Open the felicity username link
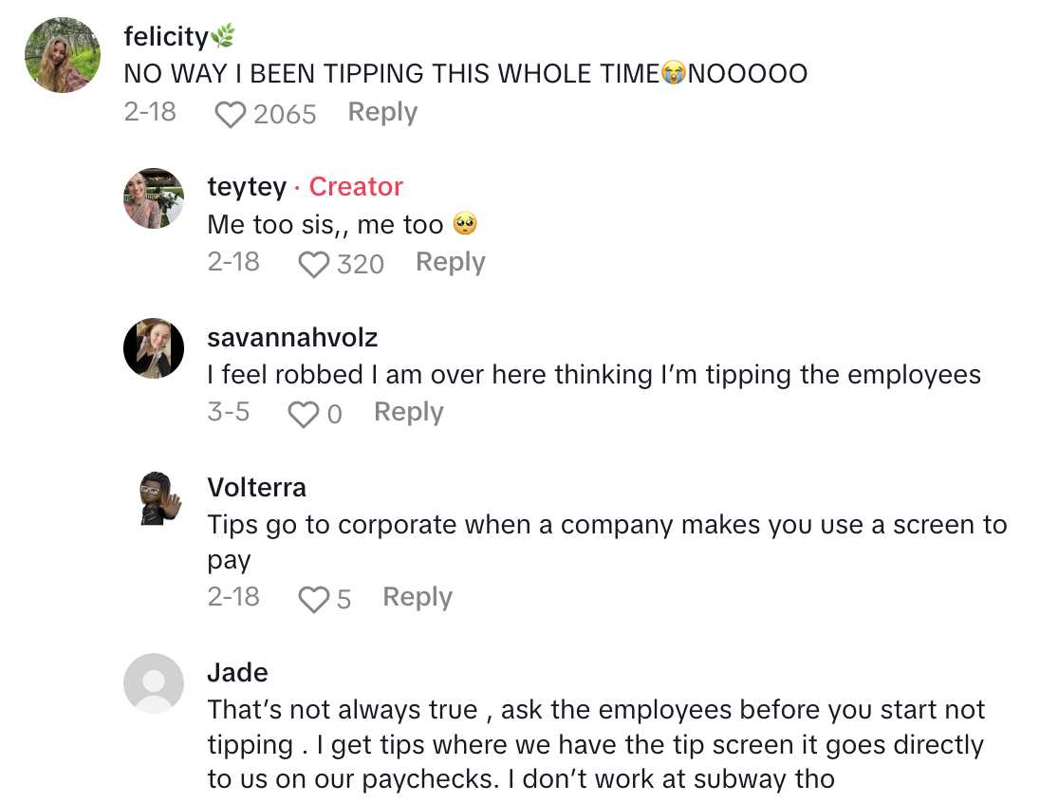 tap(166, 37)
